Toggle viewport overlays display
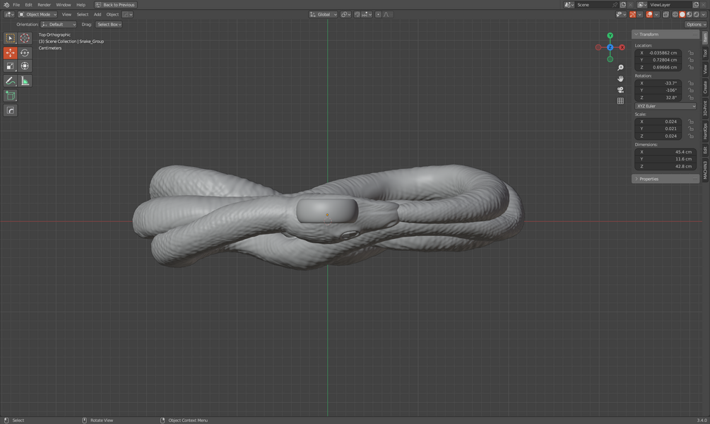The width and height of the screenshot is (710, 424). click(x=649, y=15)
